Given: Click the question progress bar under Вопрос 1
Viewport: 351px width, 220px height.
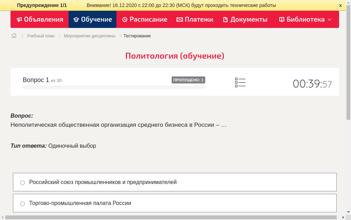Looking at the screenshot, I should 114,87.
